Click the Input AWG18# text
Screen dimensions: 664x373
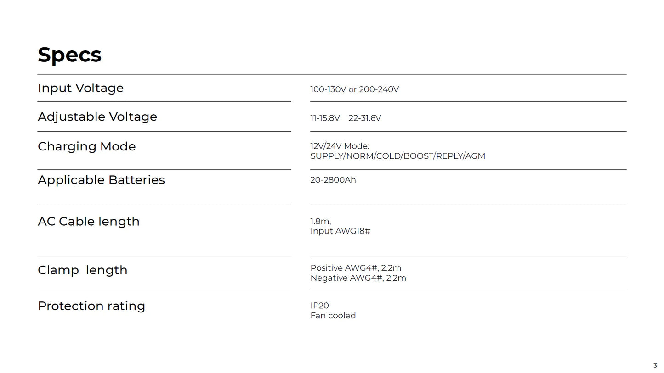(340, 231)
